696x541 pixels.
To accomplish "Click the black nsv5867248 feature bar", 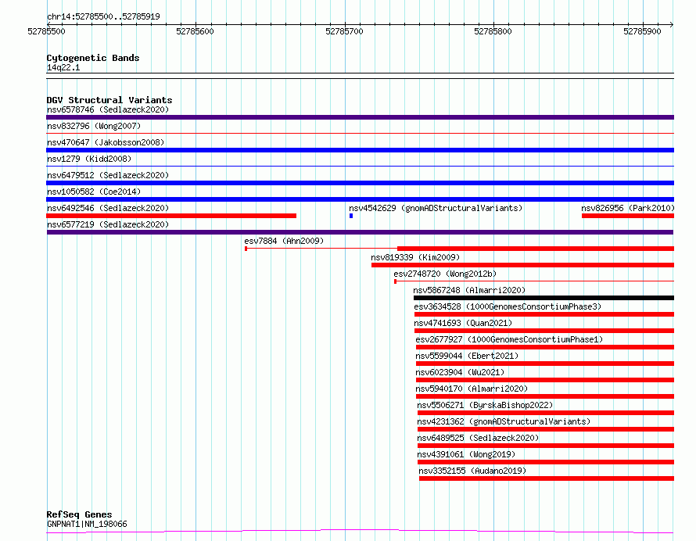I will click(x=544, y=298).
